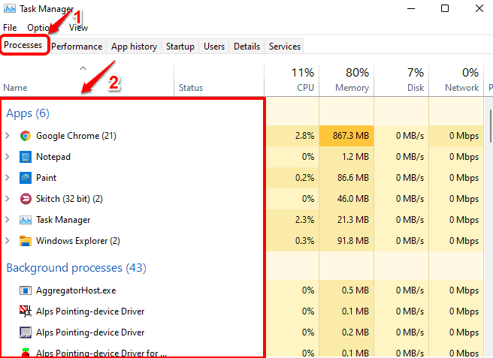Click the first Alps Pointing-device Driver icon
Image resolution: width=493 pixels, height=358 pixels.
pos(26,311)
